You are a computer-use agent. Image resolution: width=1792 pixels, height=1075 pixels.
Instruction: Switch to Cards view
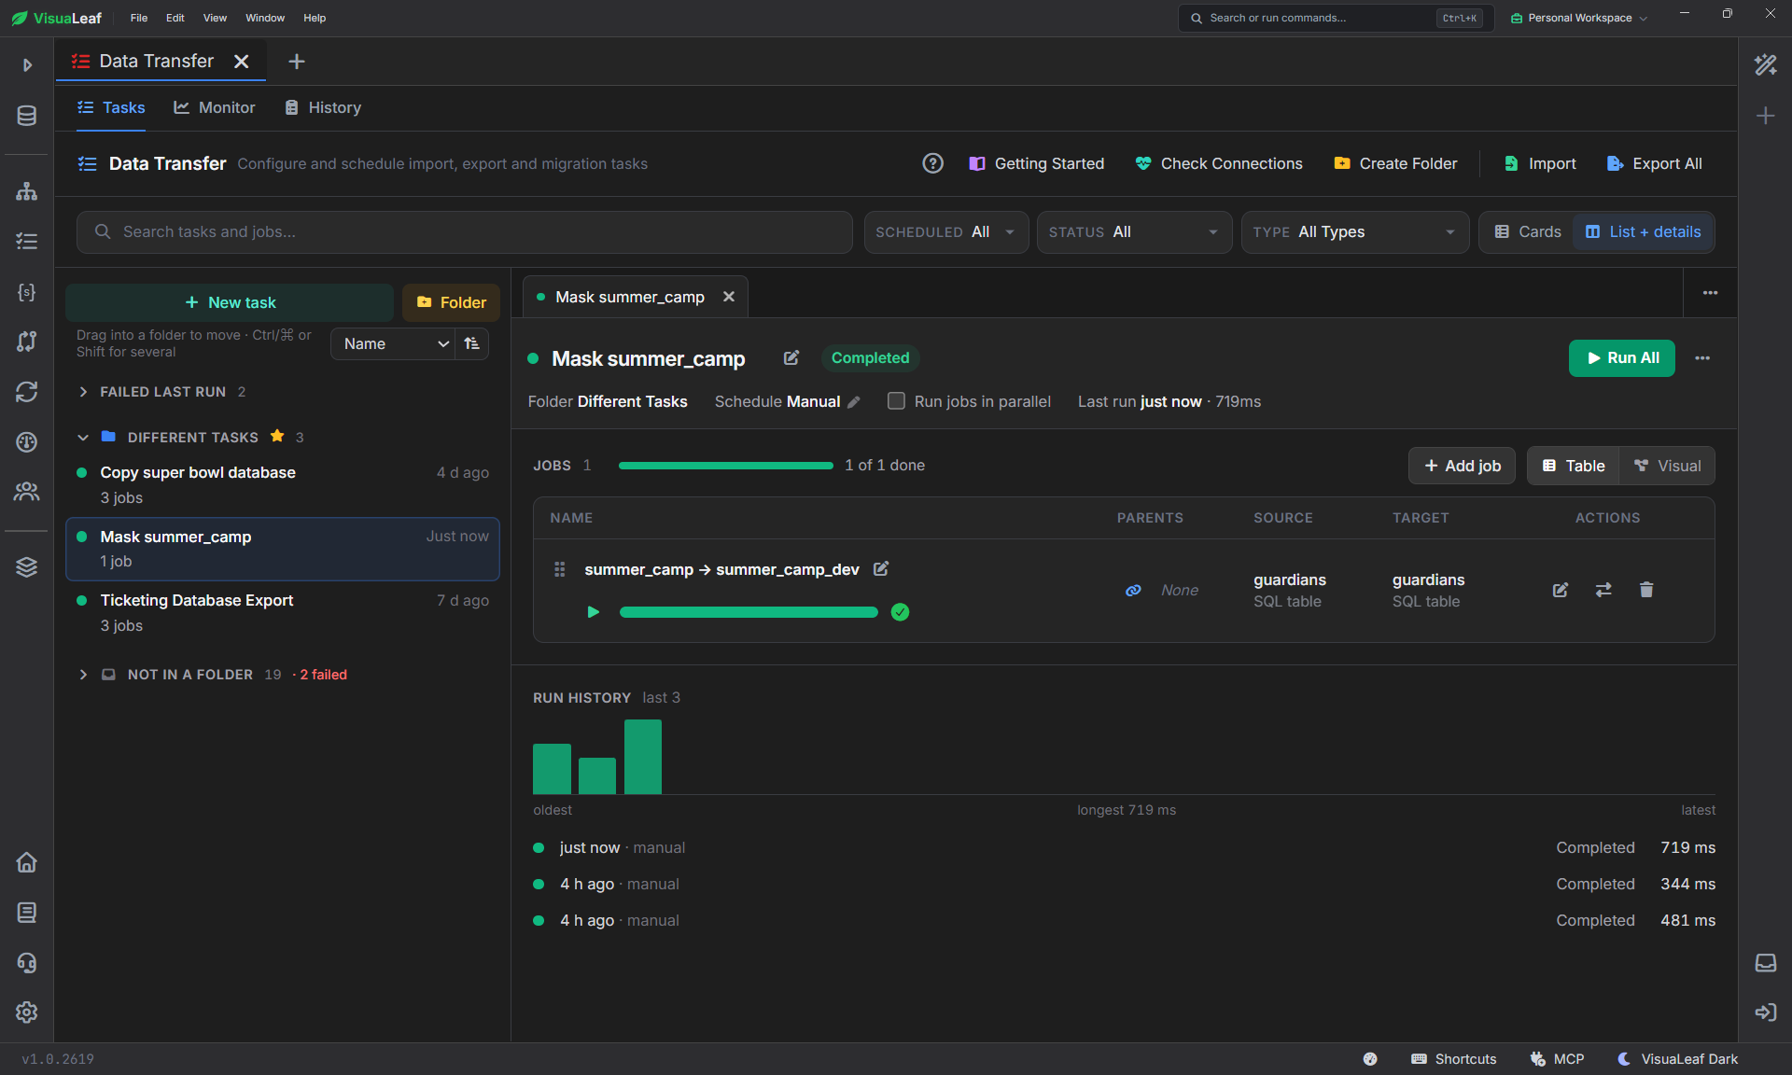[x=1528, y=231]
